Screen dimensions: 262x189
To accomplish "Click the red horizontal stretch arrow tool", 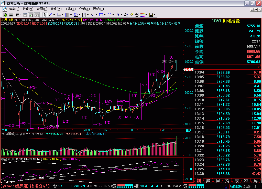I will [x=11, y=15].
